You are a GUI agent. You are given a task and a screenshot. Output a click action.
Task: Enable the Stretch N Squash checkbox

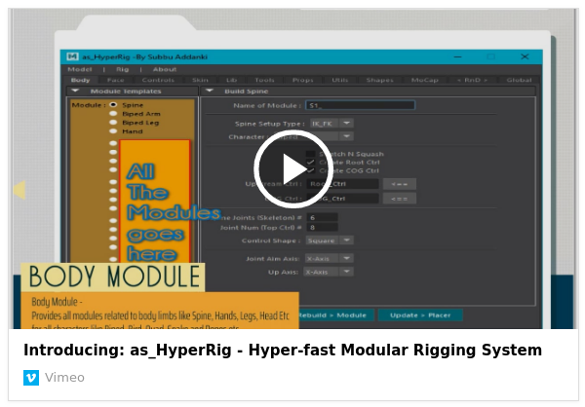310,154
